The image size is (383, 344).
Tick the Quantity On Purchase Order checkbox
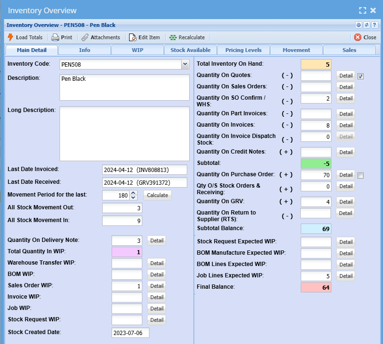pyautogui.click(x=361, y=176)
